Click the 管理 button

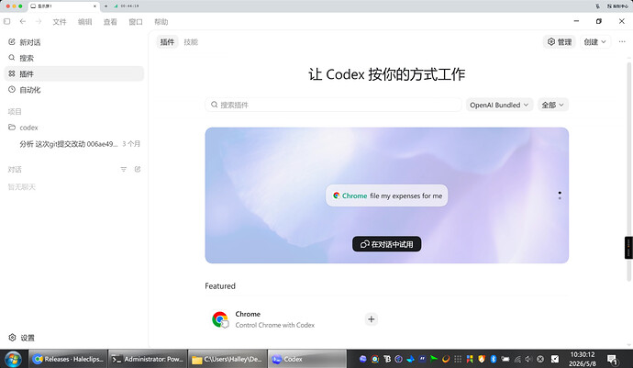point(560,41)
